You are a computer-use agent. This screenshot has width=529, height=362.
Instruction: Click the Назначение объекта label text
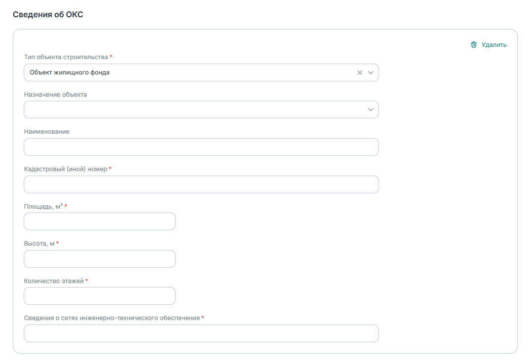coord(55,94)
